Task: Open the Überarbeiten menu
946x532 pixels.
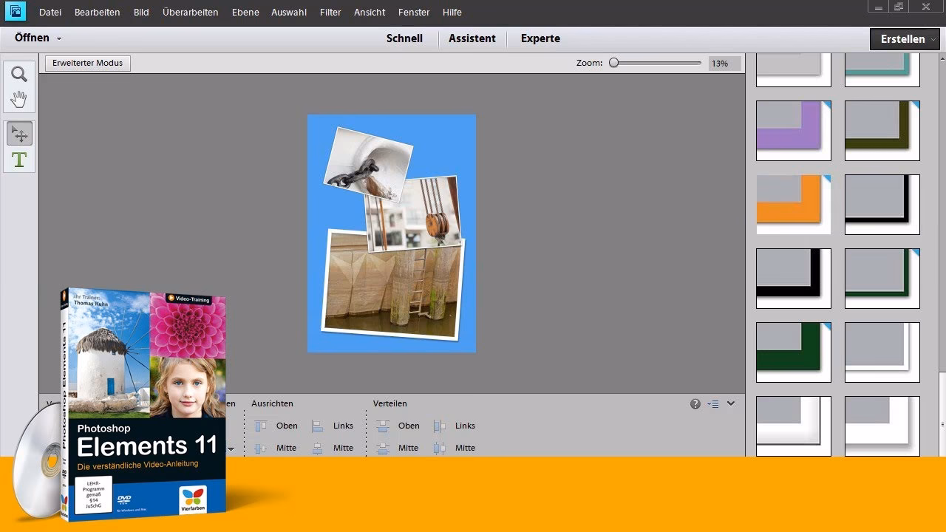Action: tap(190, 12)
